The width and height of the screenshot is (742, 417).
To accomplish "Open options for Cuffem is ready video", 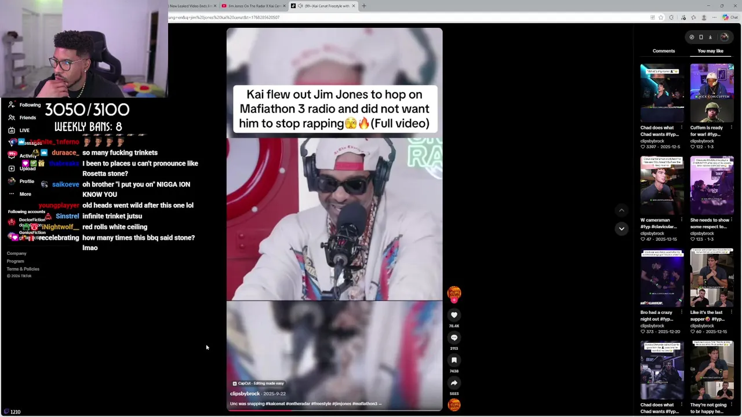I will tap(731, 127).
